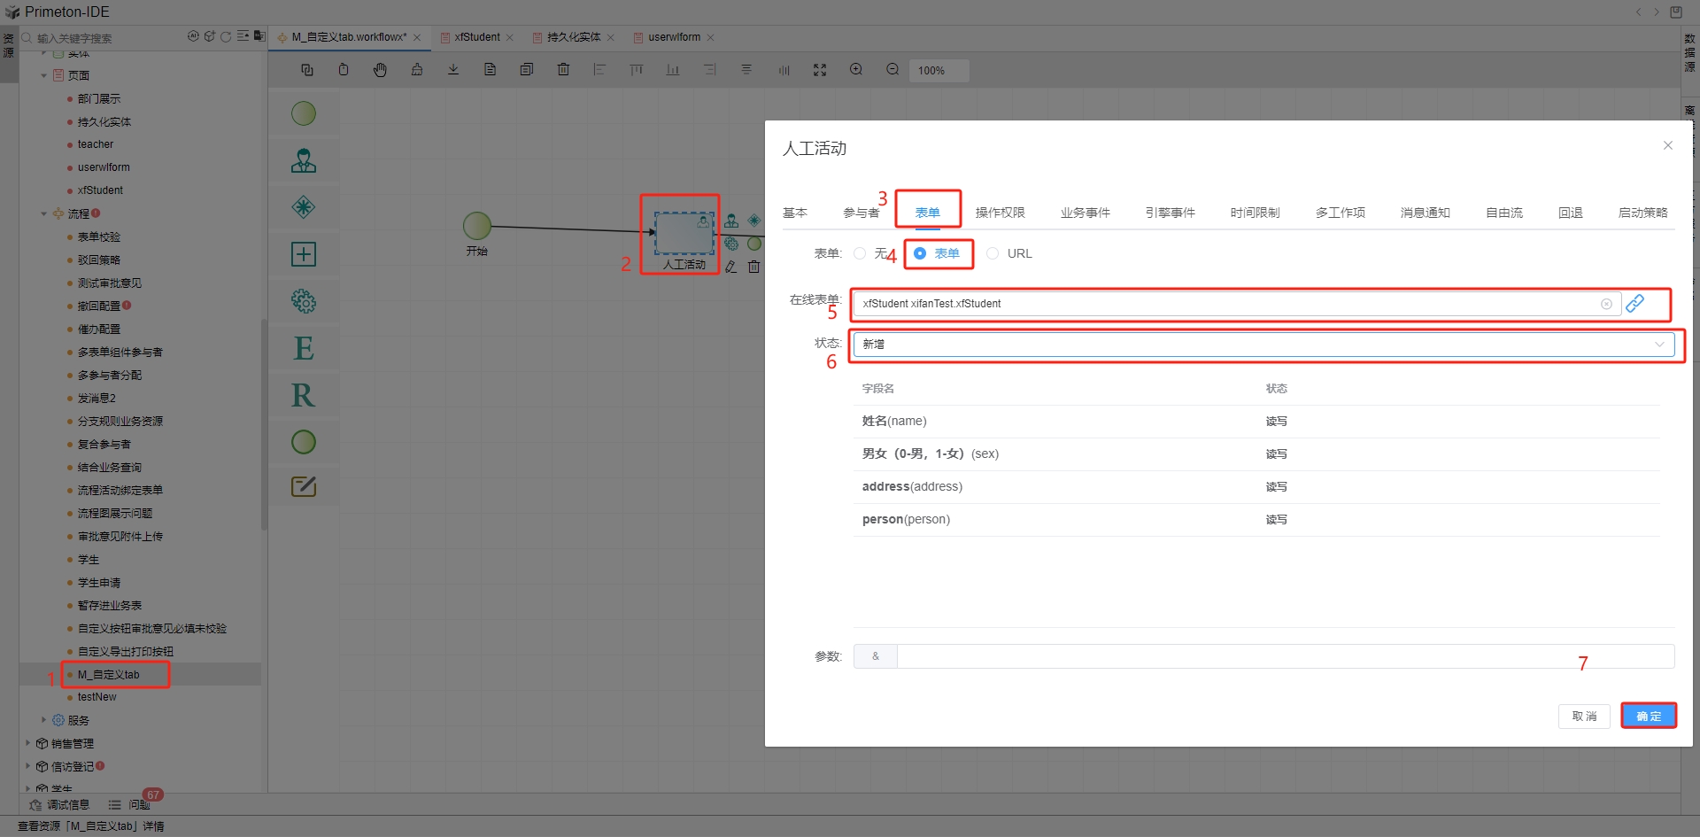Select the 表单 radio option

click(x=921, y=253)
